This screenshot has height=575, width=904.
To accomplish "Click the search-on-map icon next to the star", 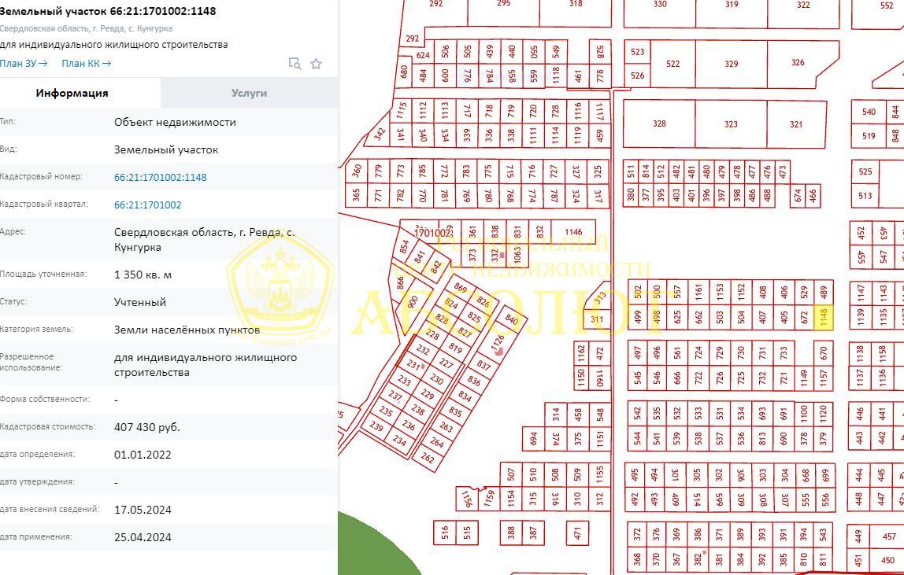I will (295, 64).
